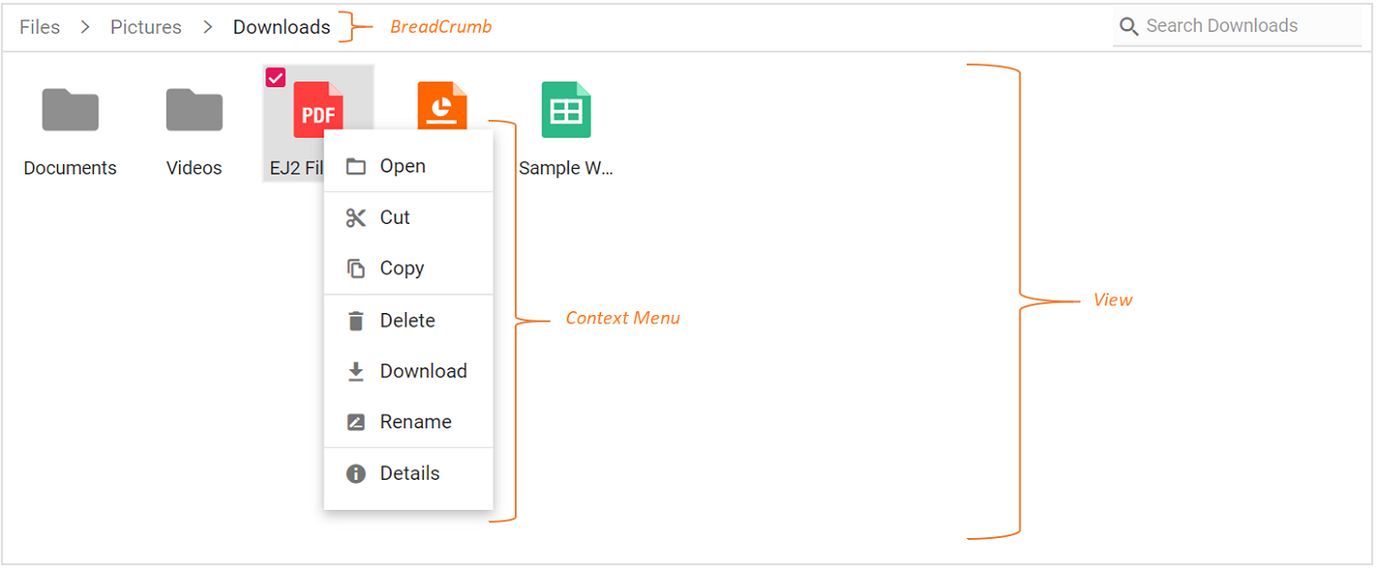This screenshot has width=1376, height=568.
Task: Choose Rename from the context menu
Action: click(x=408, y=422)
